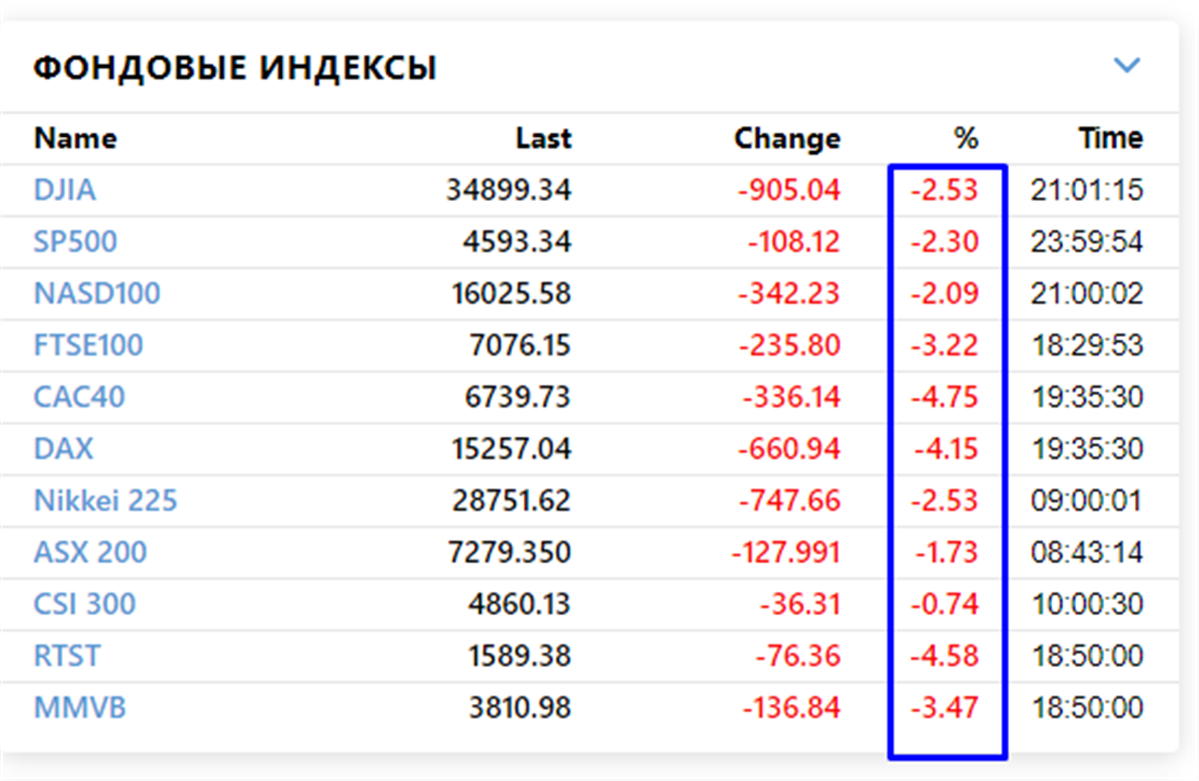Sort the table by Time column
This screenshot has height=781, width=1199.
tap(1112, 138)
